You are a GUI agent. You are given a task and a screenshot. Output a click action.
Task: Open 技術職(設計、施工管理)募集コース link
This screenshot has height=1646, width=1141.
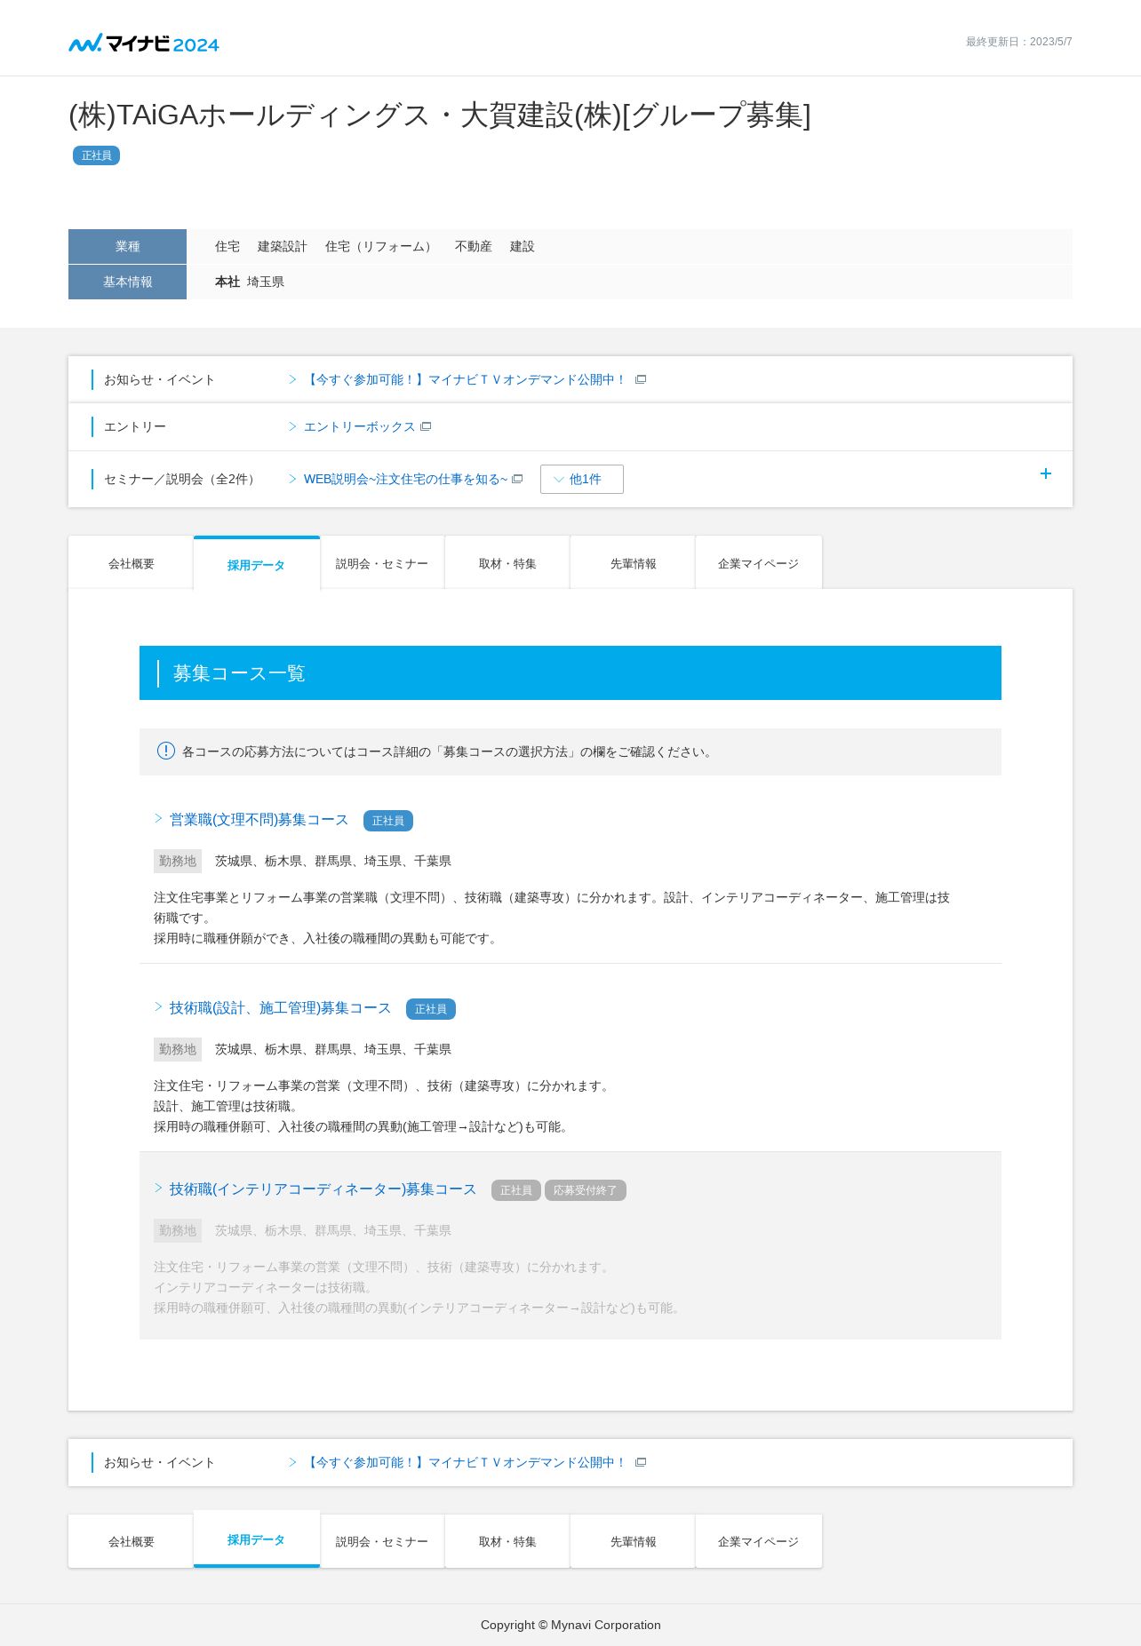[281, 1007]
